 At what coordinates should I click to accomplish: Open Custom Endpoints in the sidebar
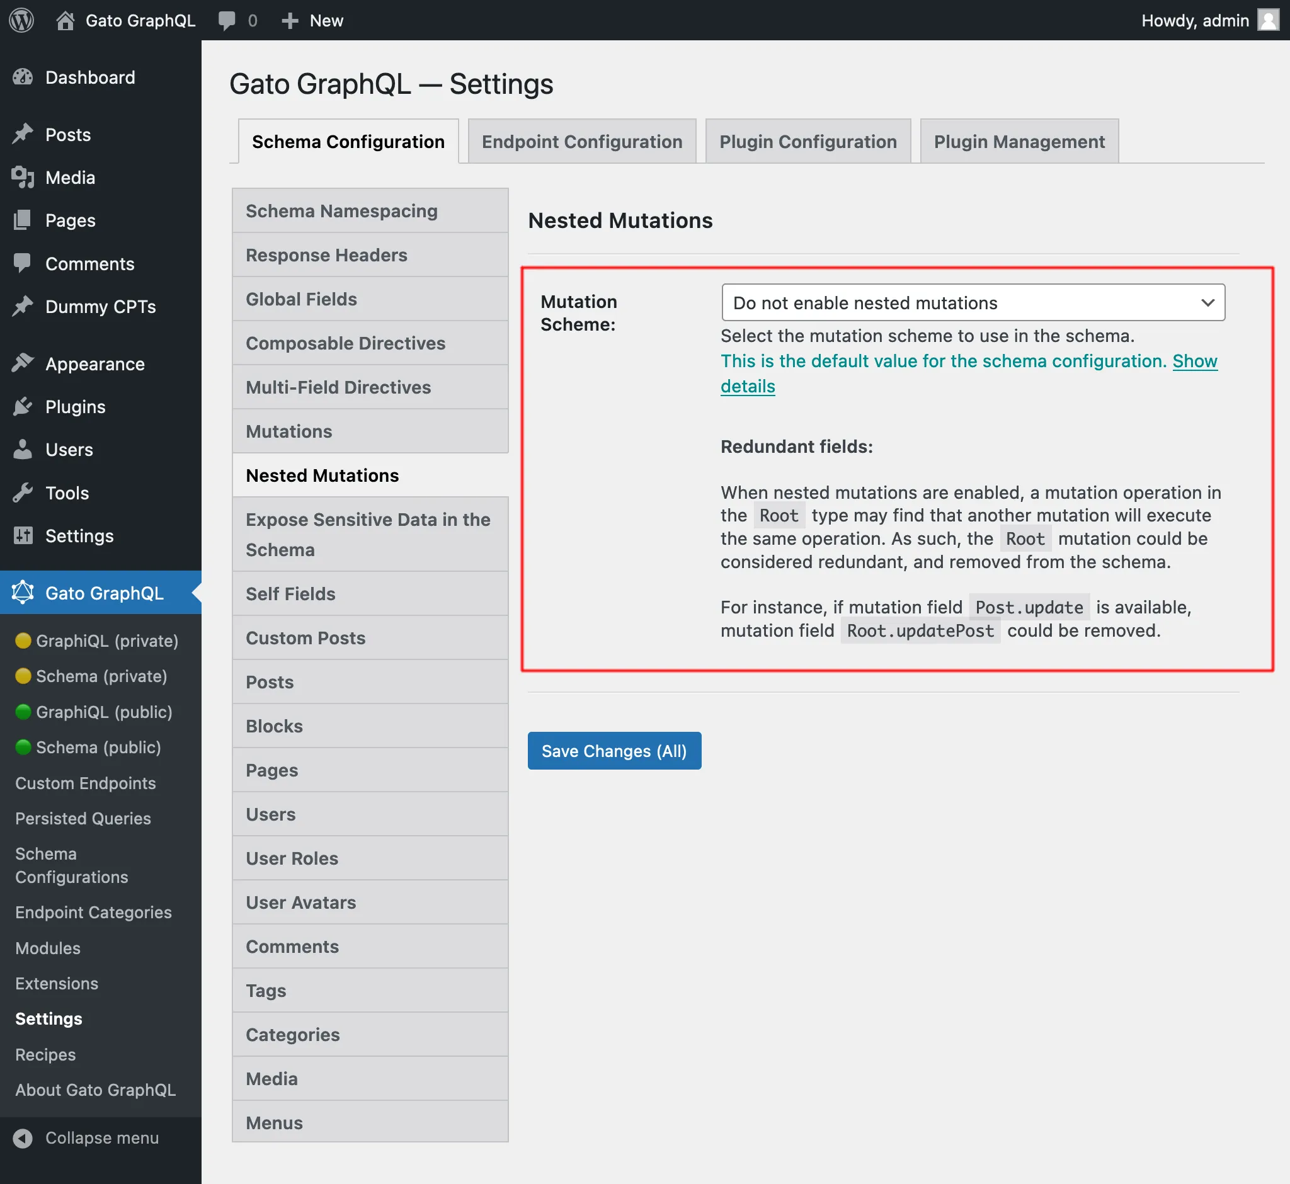point(85,783)
